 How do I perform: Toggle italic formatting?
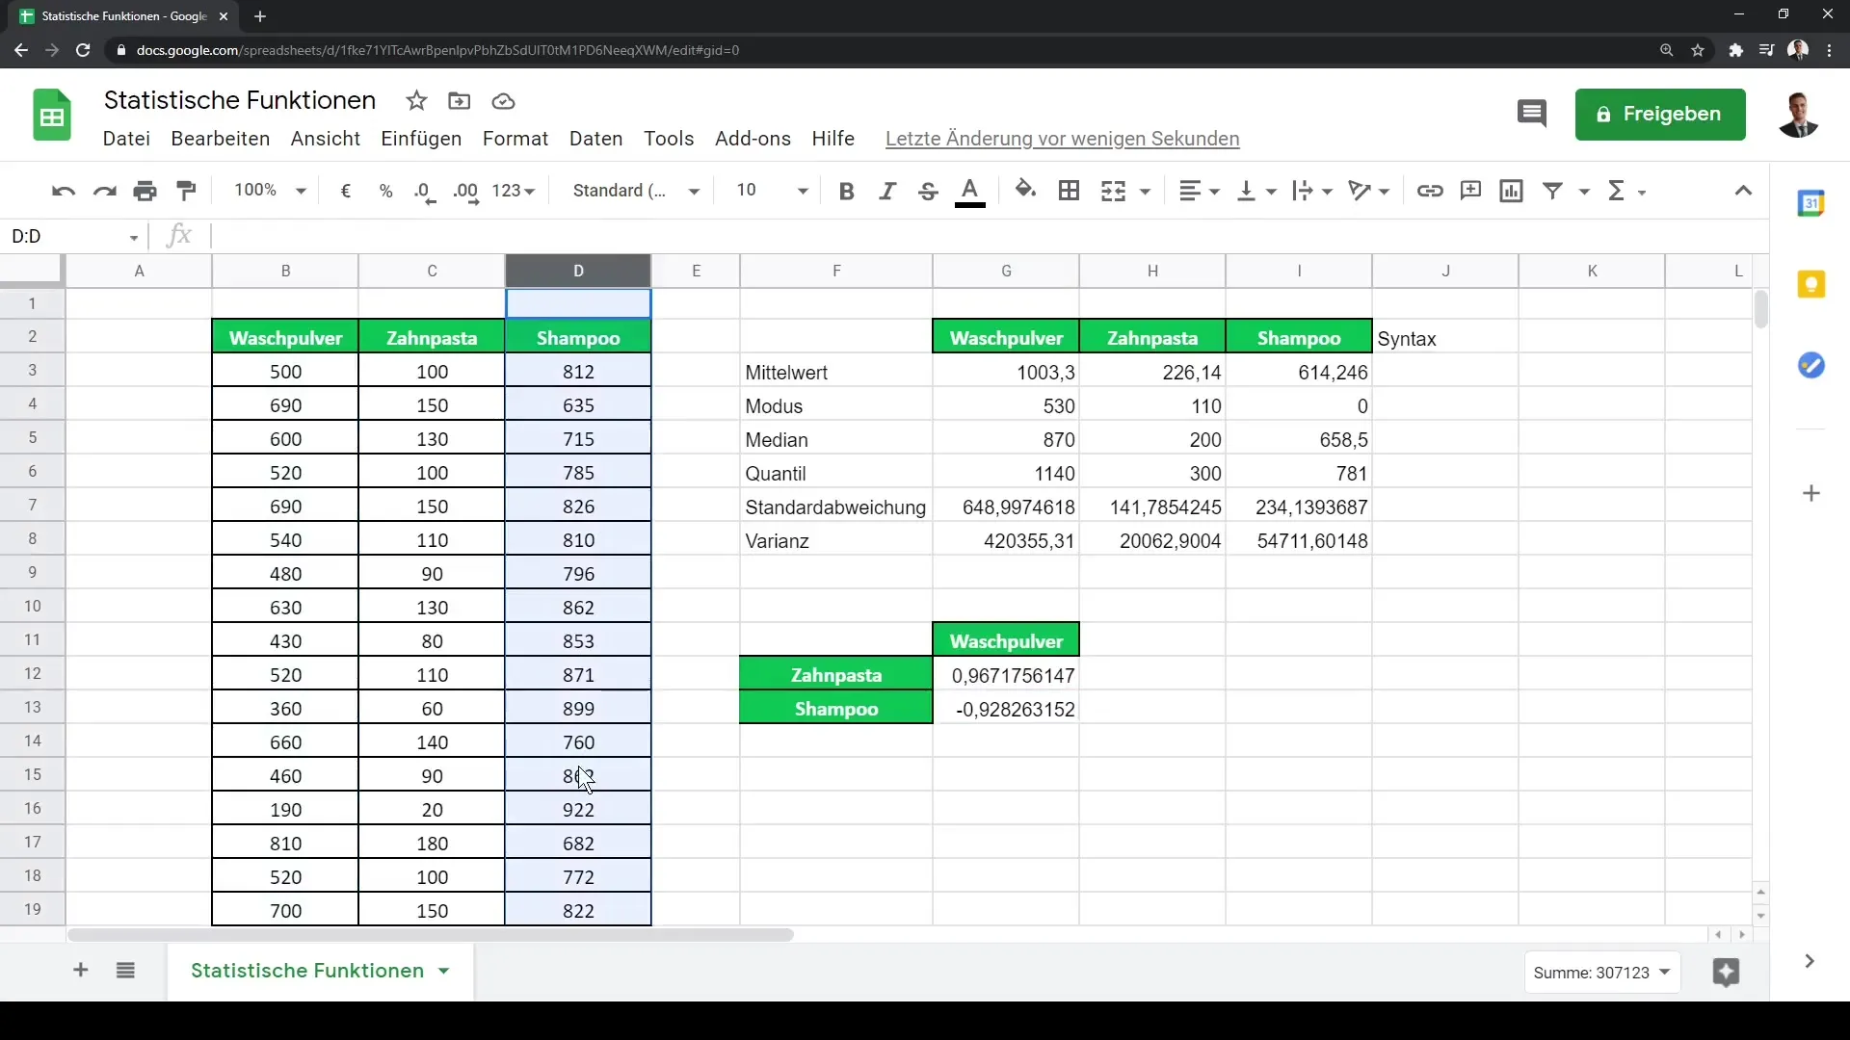(887, 191)
